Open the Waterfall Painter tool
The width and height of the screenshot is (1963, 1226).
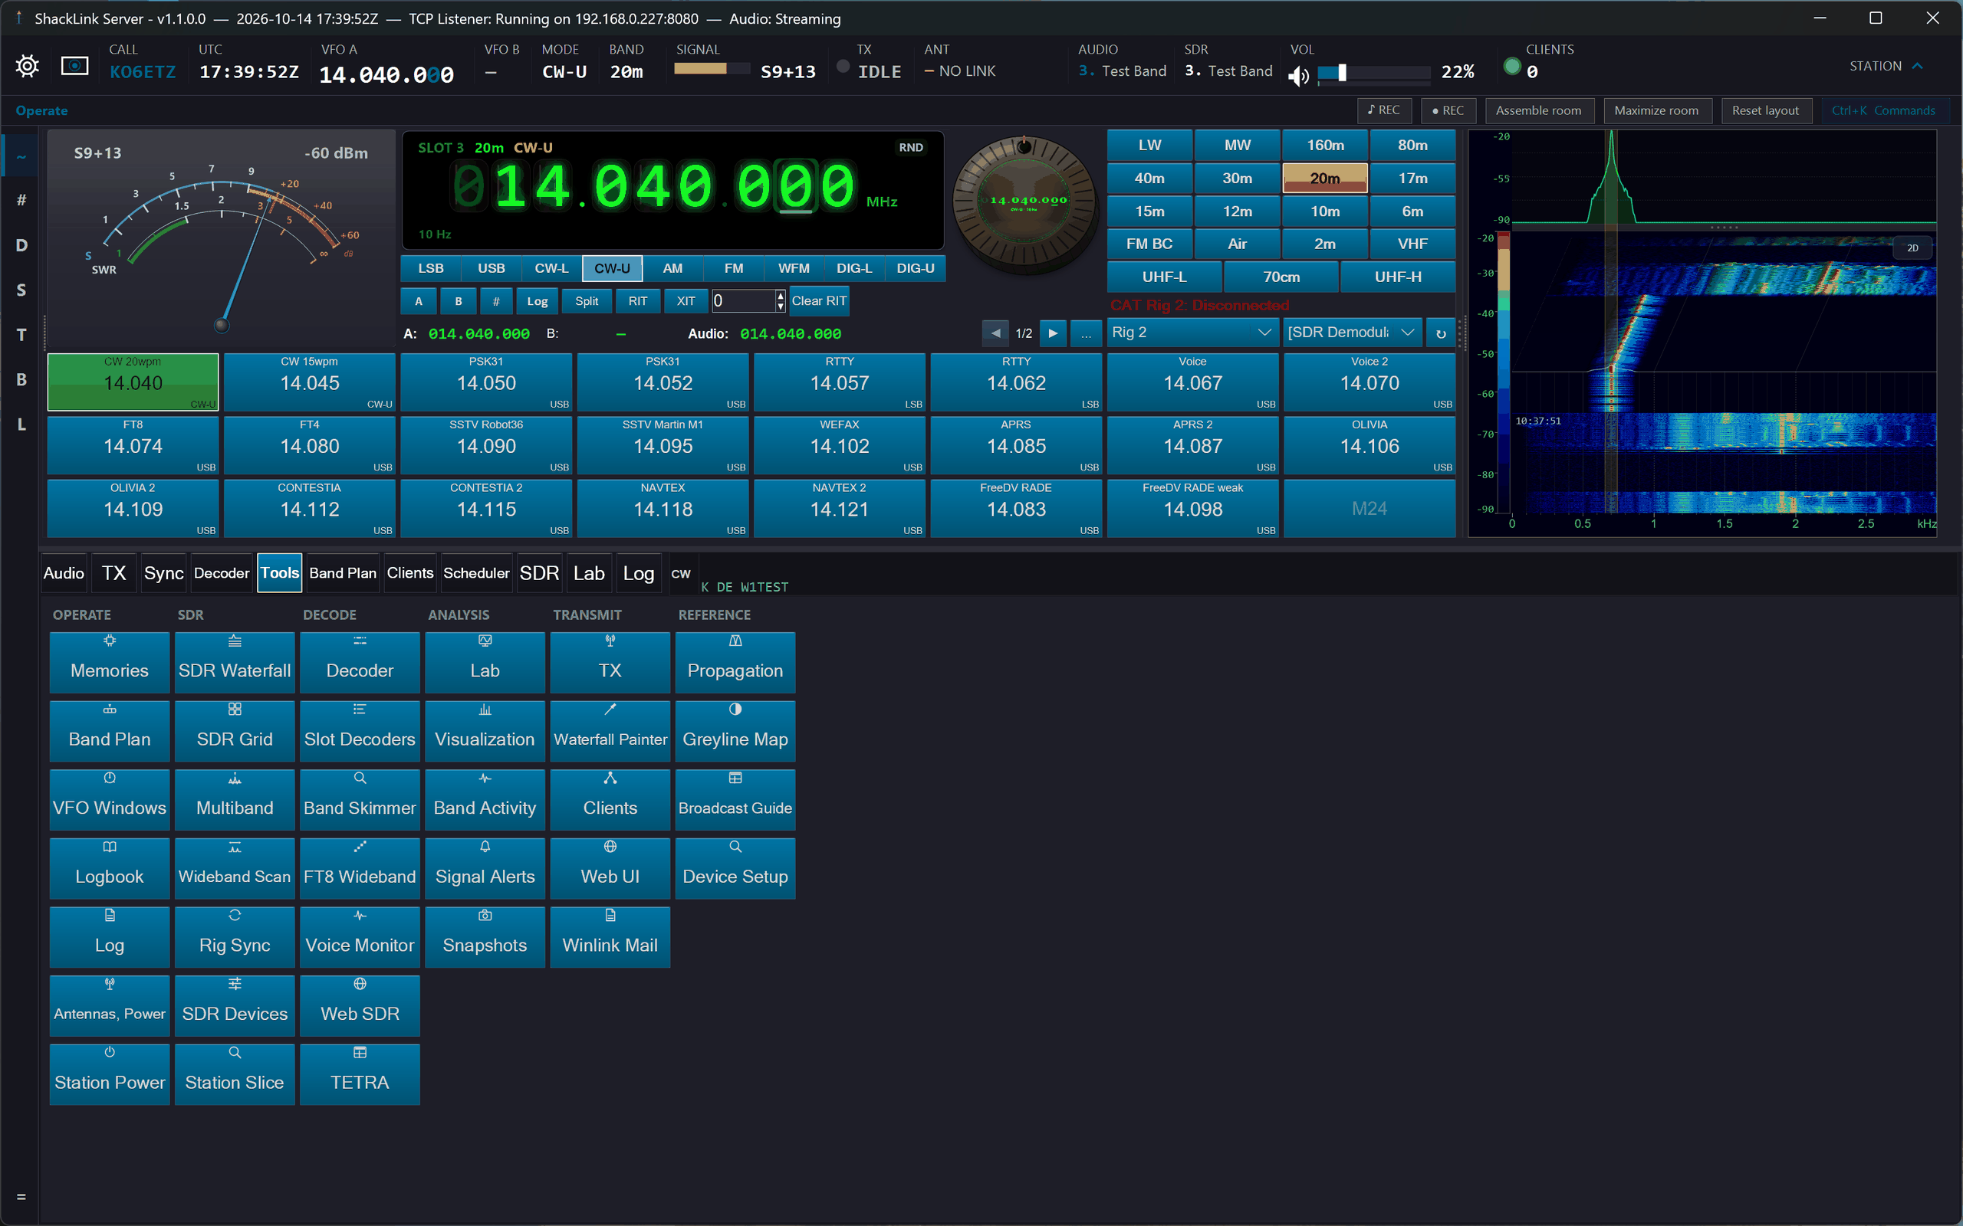[610, 730]
